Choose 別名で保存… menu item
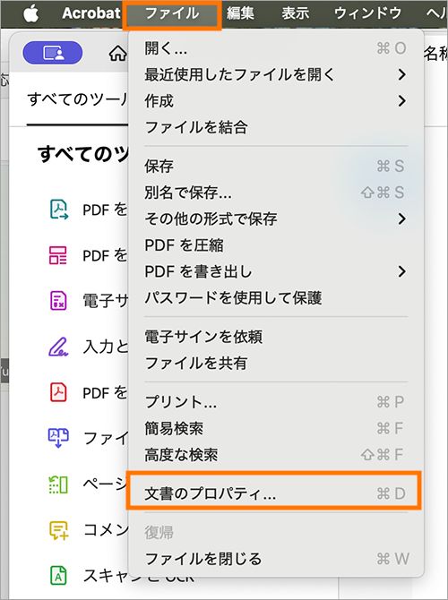 (276, 193)
